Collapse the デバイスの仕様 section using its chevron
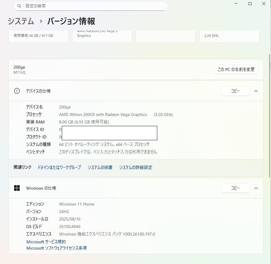 (x=256, y=91)
